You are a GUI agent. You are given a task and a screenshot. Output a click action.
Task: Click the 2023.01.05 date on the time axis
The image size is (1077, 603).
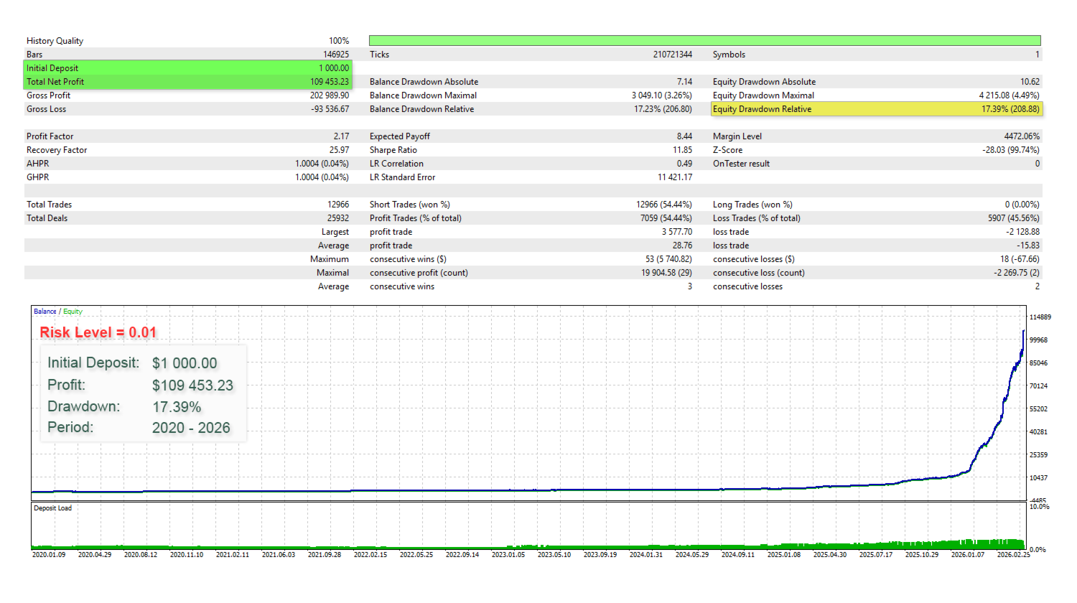(x=508, y=555)
